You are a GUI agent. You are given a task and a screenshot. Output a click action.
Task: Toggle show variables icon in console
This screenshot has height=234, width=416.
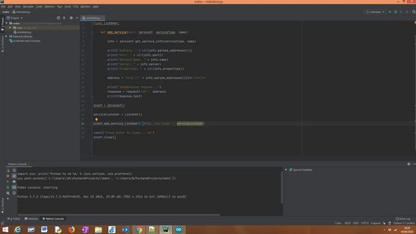(14, 187)
